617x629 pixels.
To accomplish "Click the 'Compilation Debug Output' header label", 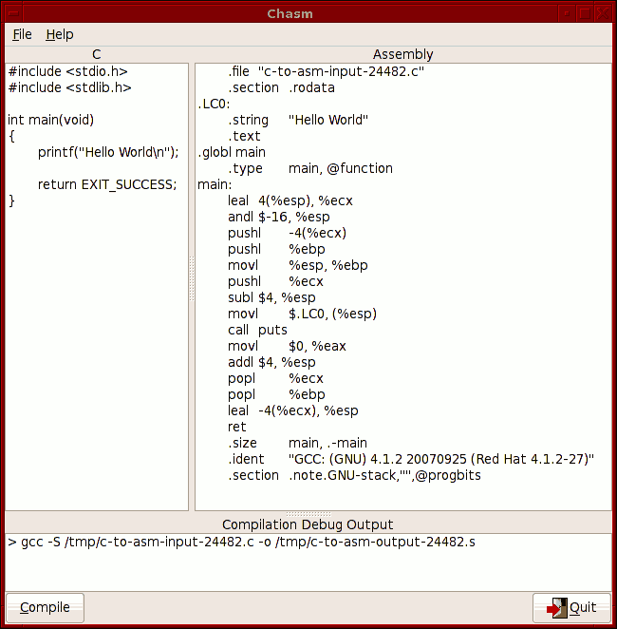I will tap(308, 524).
